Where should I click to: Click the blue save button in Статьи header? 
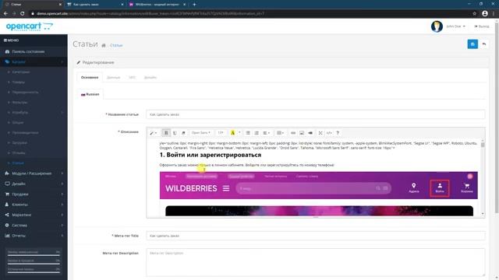pyautogui.click(x=472, y=44)
